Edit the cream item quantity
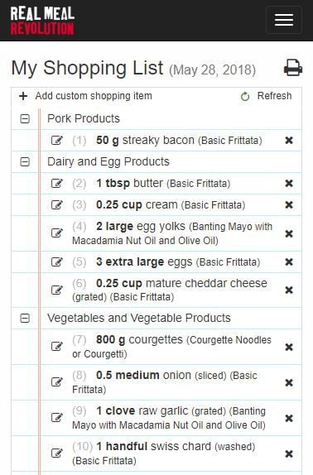313x475 pixels. (57, 204)
